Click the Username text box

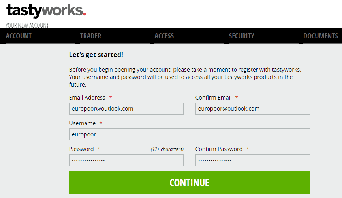(x=190, y=134)
